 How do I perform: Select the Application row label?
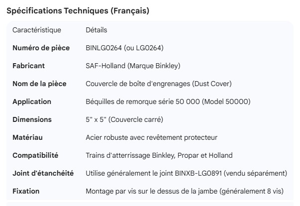32,102
